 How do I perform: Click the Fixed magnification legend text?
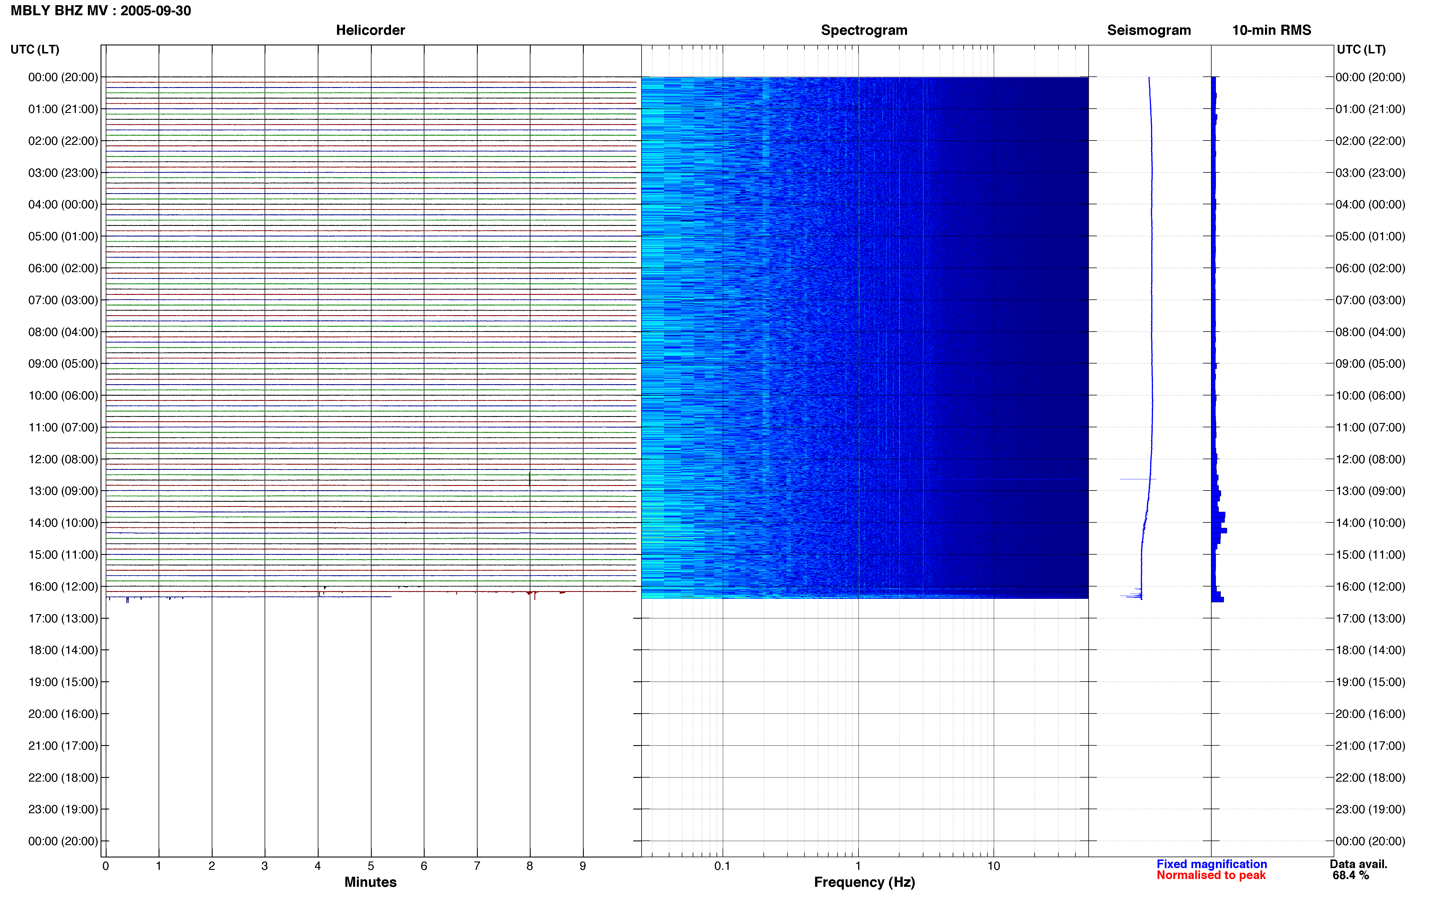point(1211,864)
